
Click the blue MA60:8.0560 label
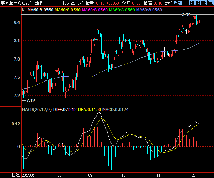point(149,10)
